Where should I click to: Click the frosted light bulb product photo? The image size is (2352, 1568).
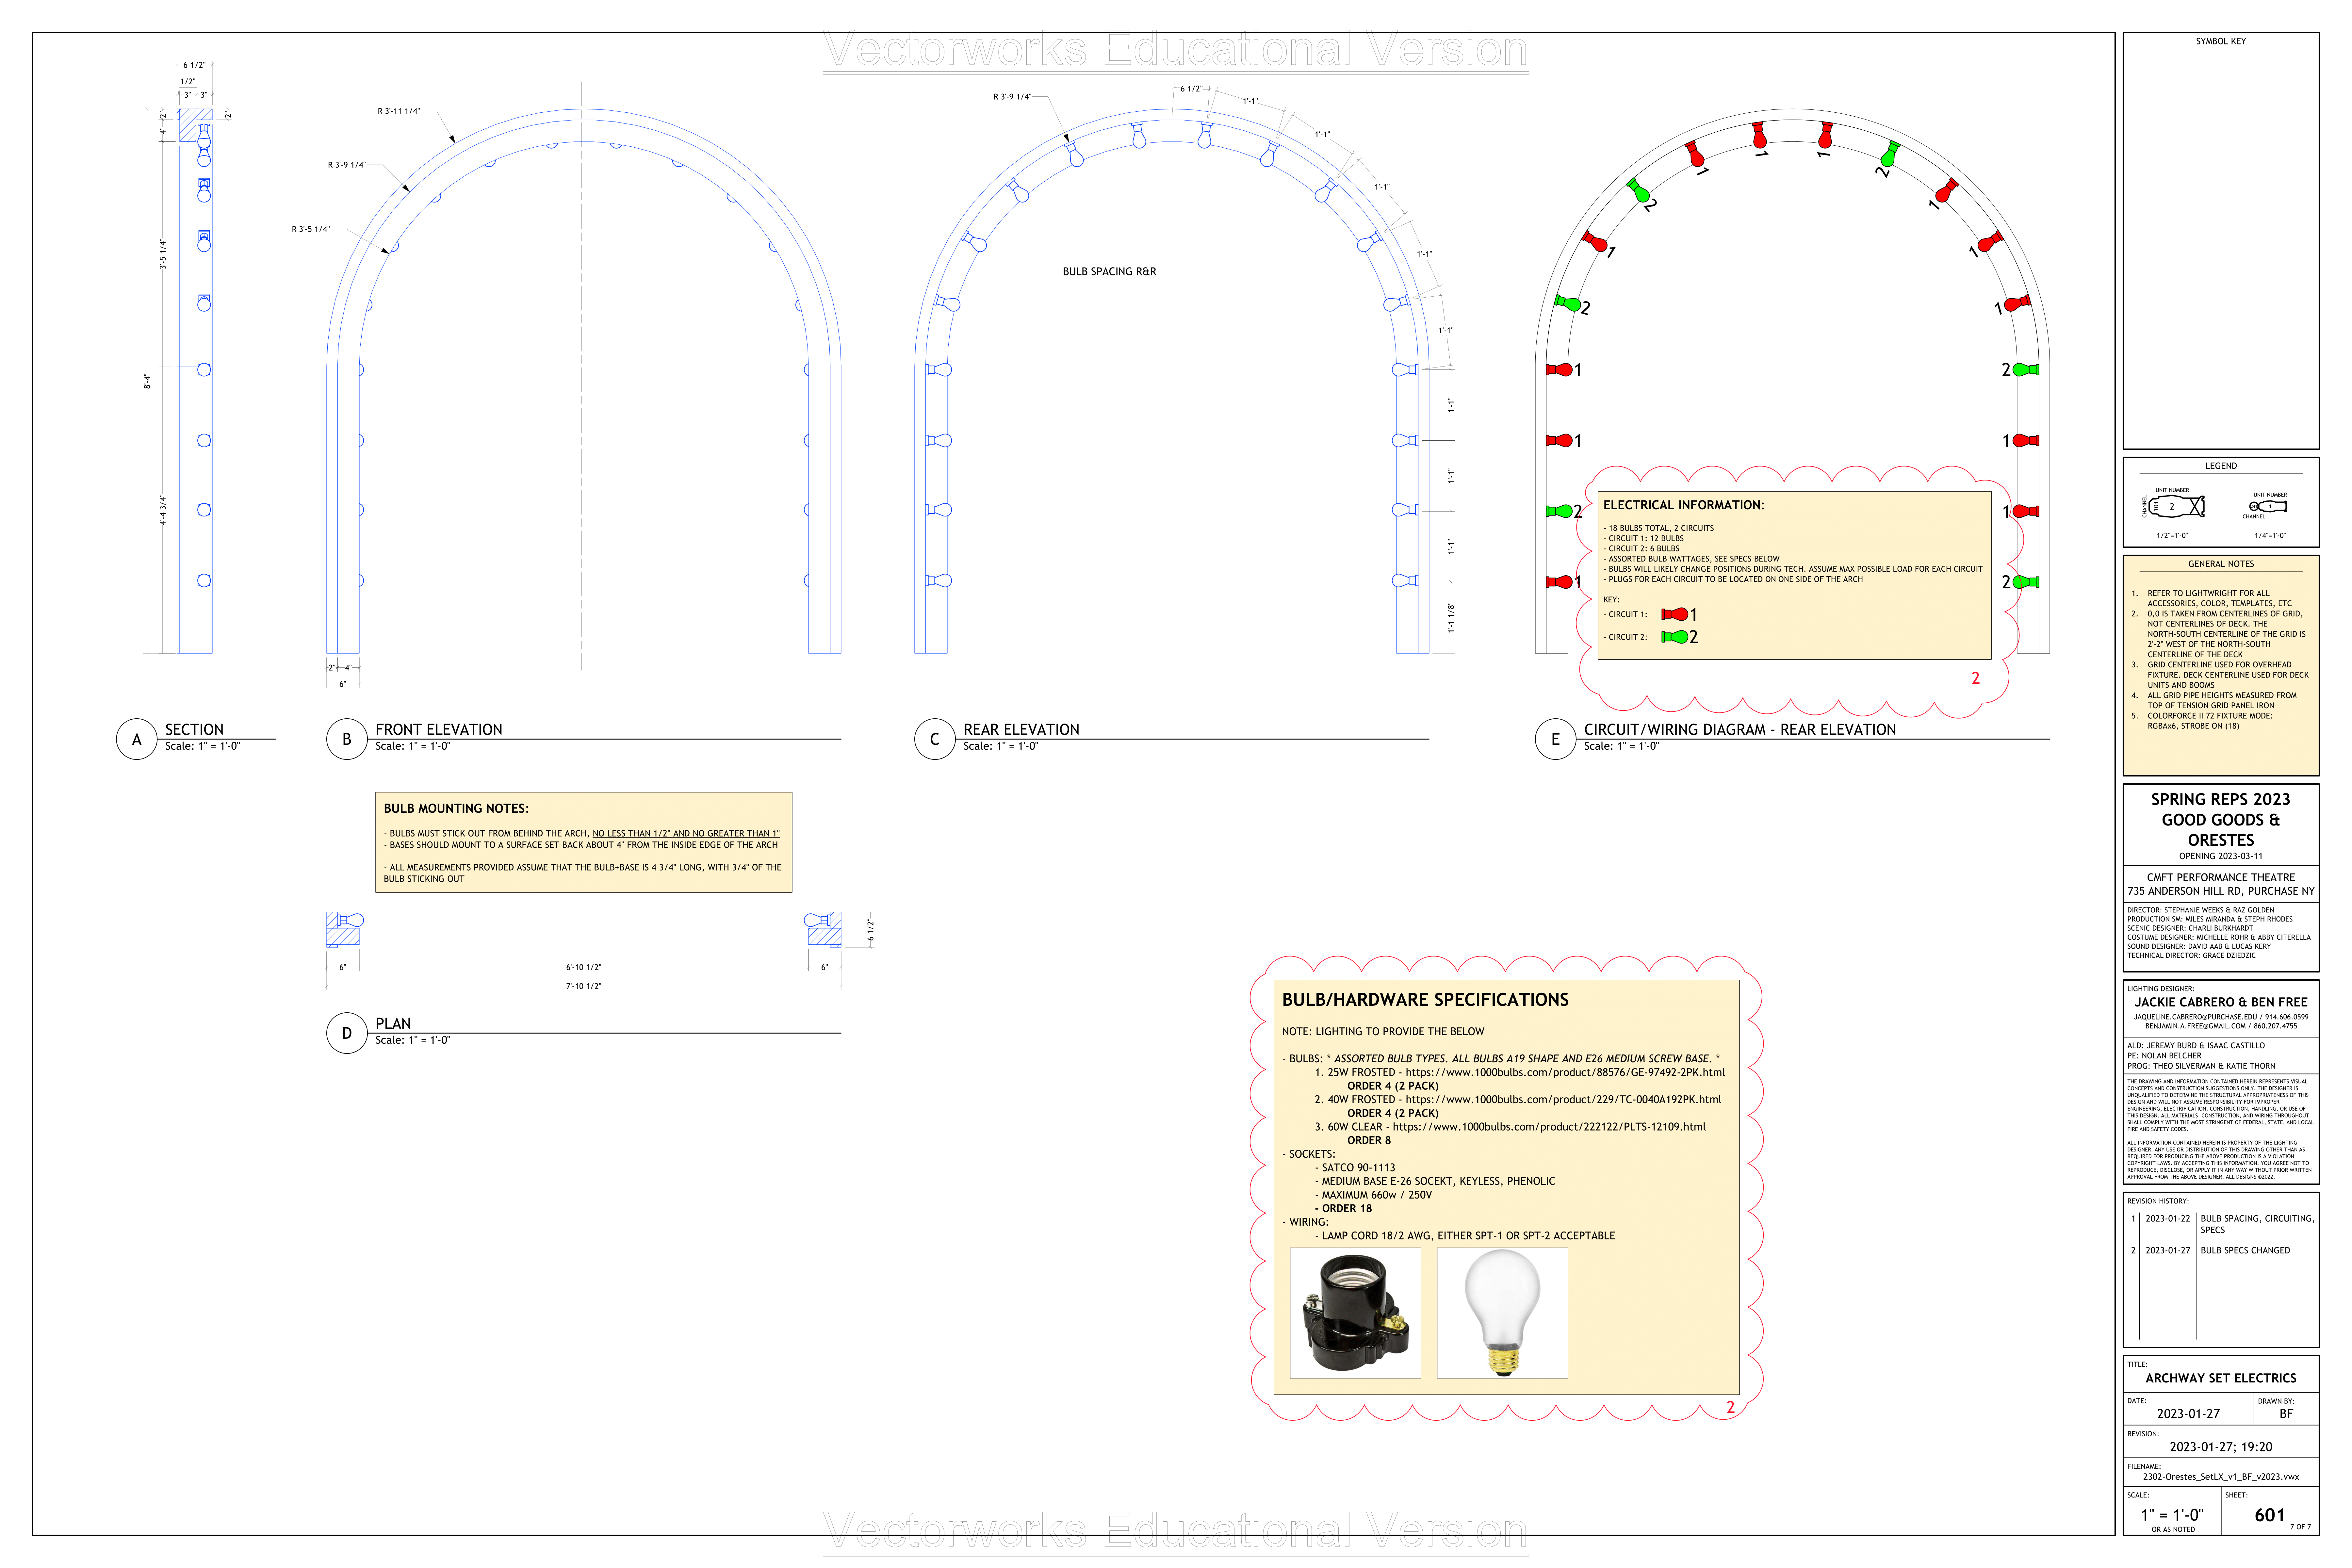pos(1502,1313)
